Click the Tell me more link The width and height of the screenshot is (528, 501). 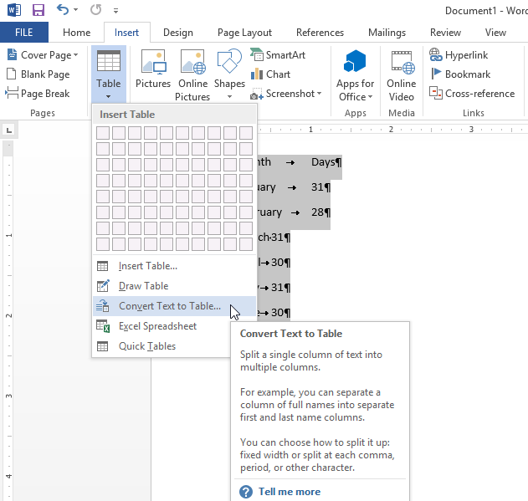tap(289, 492)
